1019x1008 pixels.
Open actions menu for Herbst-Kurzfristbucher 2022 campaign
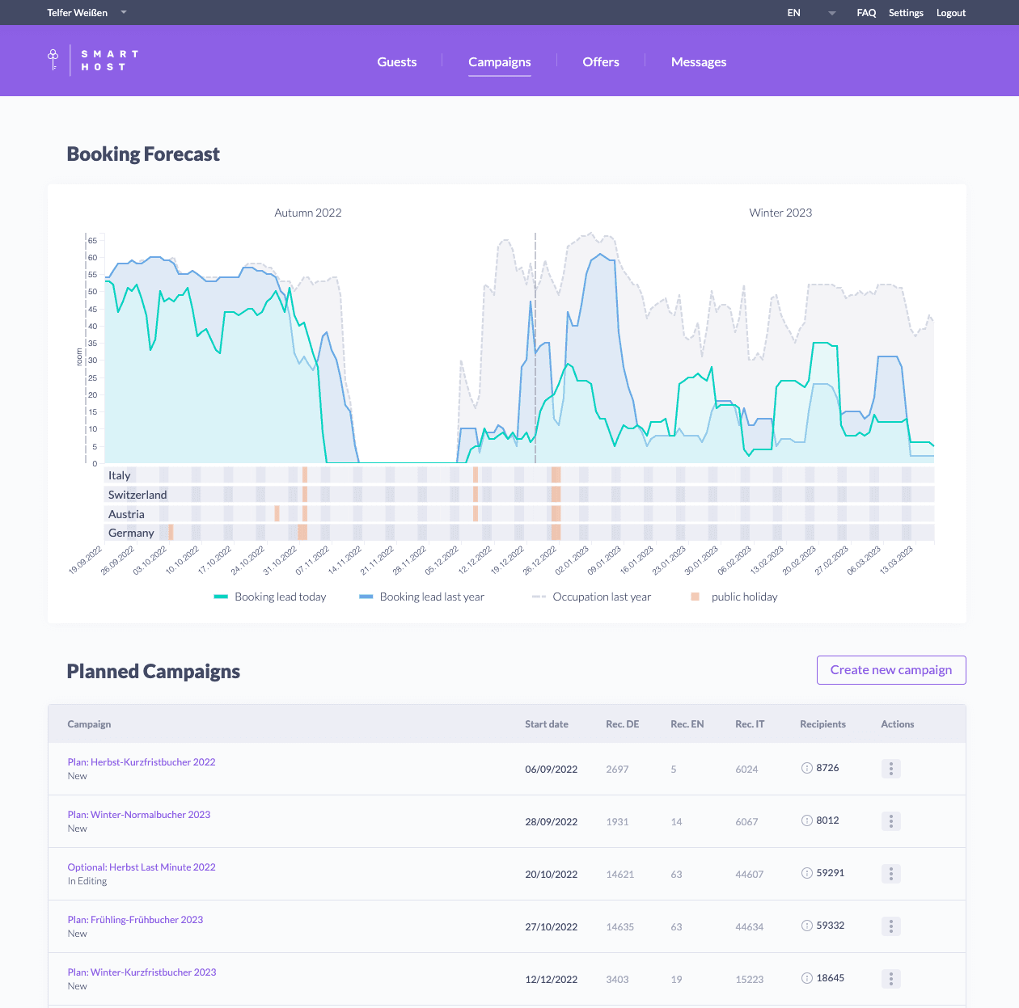coord(890,769)
